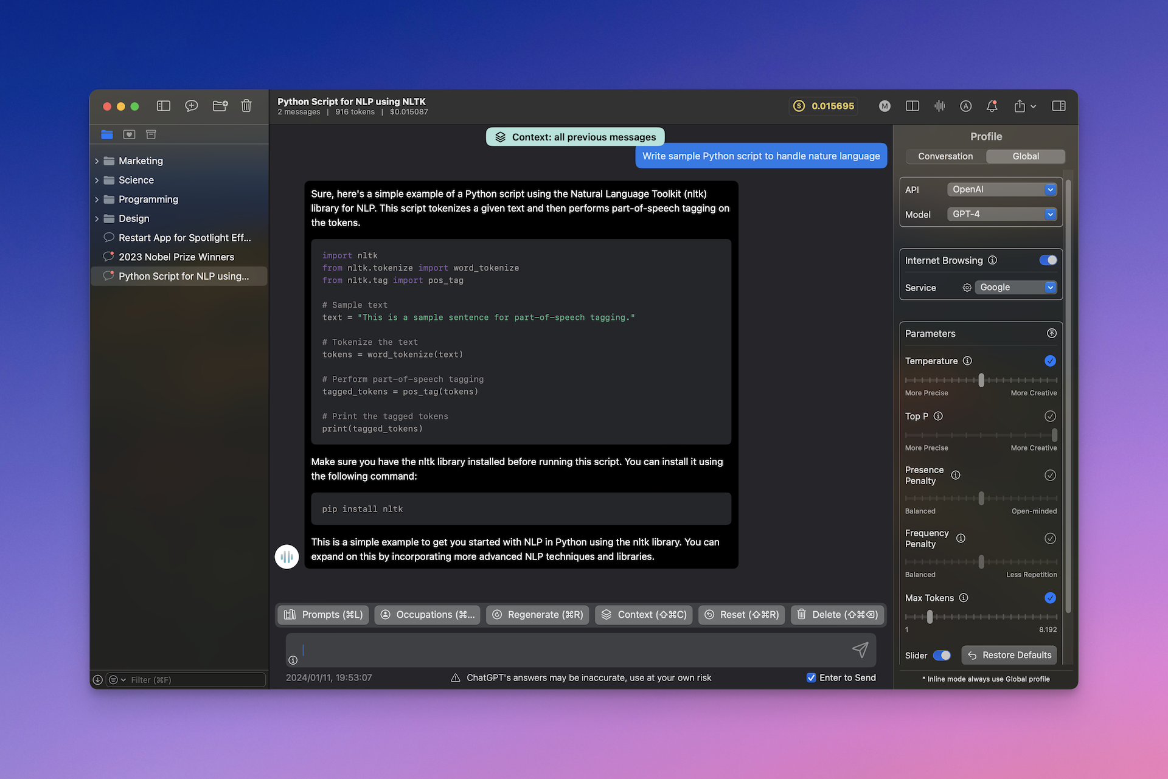Disable Internet Browsing
Viewport: 1168px width, 779px height.
pyautogui.click(x=1048, y=260)
